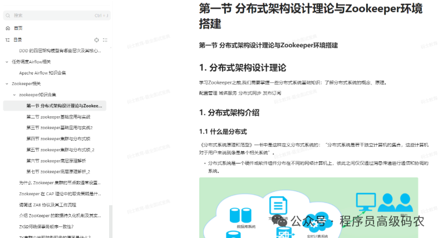This screenshot has width=438, height=238.
Task: Click the 目录 list icon
Action: click(x=8, y=40)
